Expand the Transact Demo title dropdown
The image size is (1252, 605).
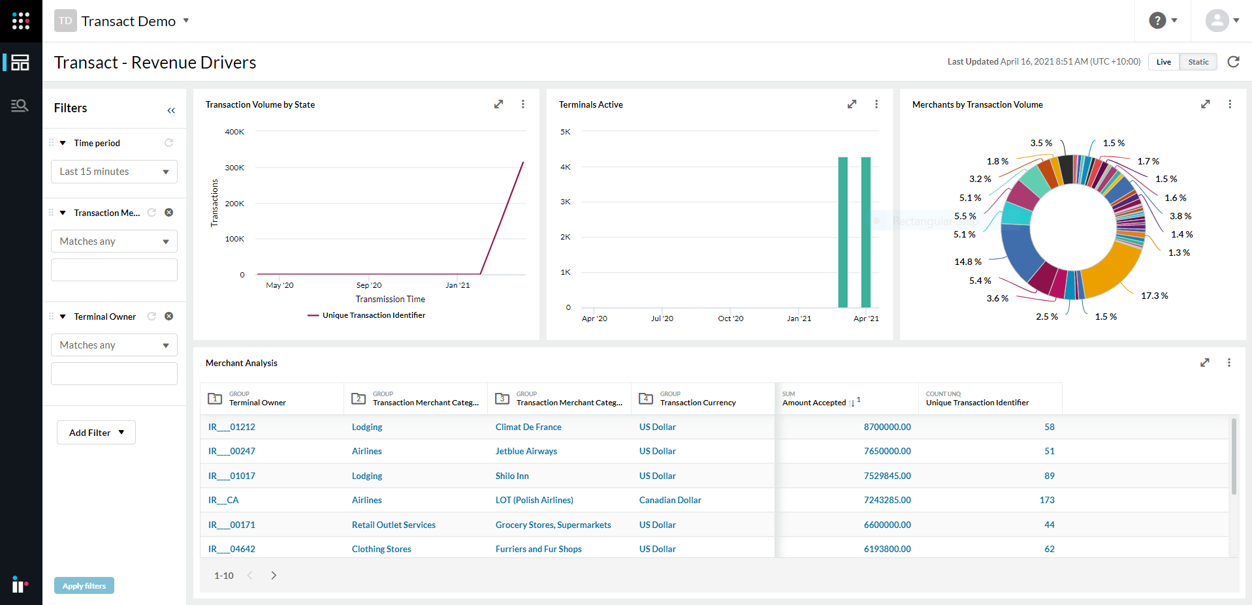pos(187,20)
